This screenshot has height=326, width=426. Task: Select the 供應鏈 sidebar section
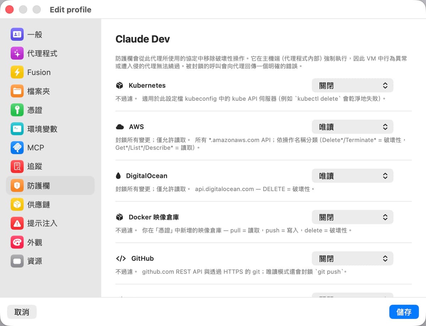[x=50, y=204]
